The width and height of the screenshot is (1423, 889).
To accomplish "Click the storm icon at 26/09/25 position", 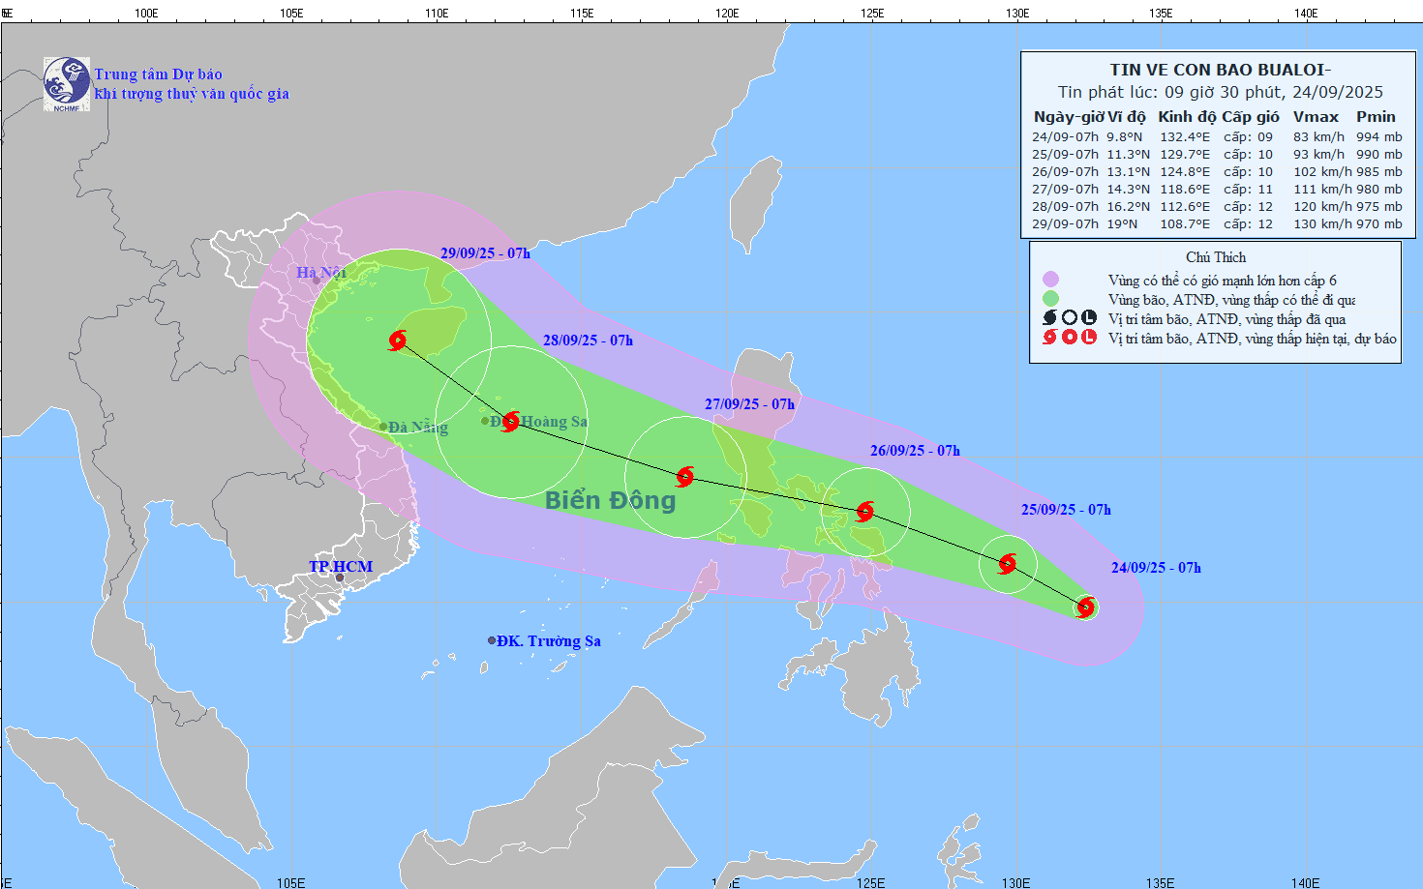I will click(865, 511).
